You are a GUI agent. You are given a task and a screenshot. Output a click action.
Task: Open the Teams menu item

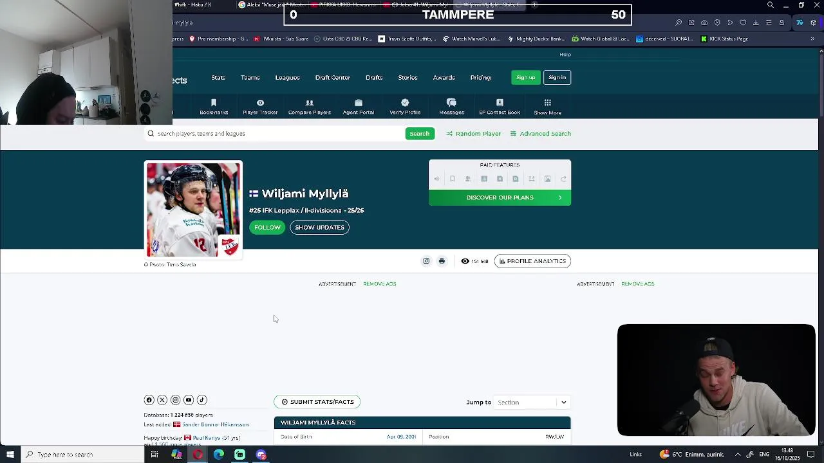250,78
